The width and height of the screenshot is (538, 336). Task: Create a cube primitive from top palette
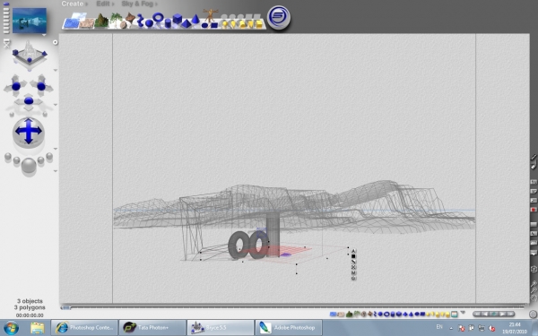tap(177, 19)
